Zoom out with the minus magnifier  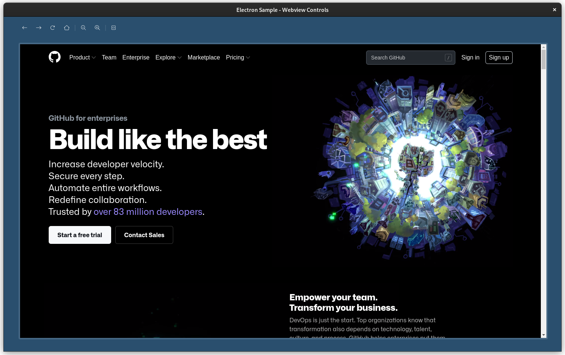83,28
